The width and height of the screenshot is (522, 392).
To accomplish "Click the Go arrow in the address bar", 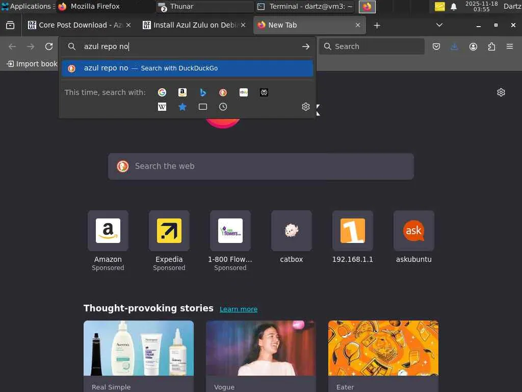I will (x=306, y=46).
